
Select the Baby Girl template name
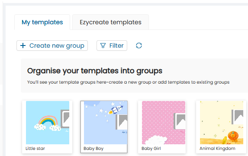151,148
